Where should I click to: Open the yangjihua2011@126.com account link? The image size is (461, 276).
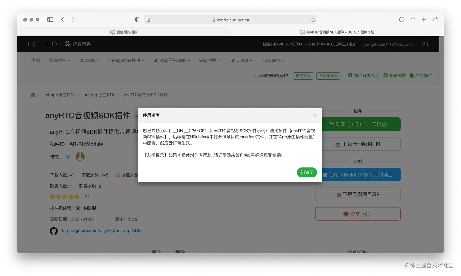coord(388,44)
